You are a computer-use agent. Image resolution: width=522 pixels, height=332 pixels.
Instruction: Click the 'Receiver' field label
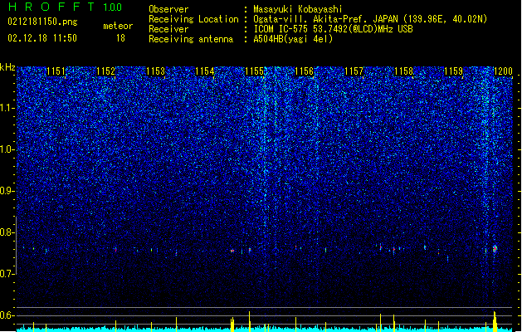click(x=168, y=29)
